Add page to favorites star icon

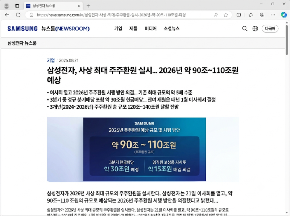(225, 15)
